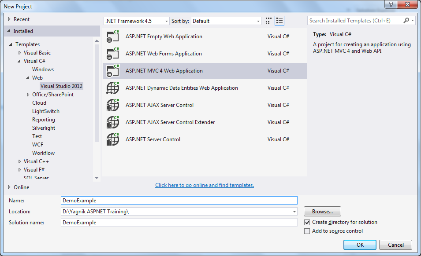Viewport: 421px width, 256px height.
Task: Click the ASP.NET MVC 4 Web Application icon
Action: [113, 71]
